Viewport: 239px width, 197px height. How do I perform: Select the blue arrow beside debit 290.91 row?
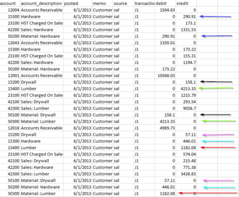[x=217, y=36]
